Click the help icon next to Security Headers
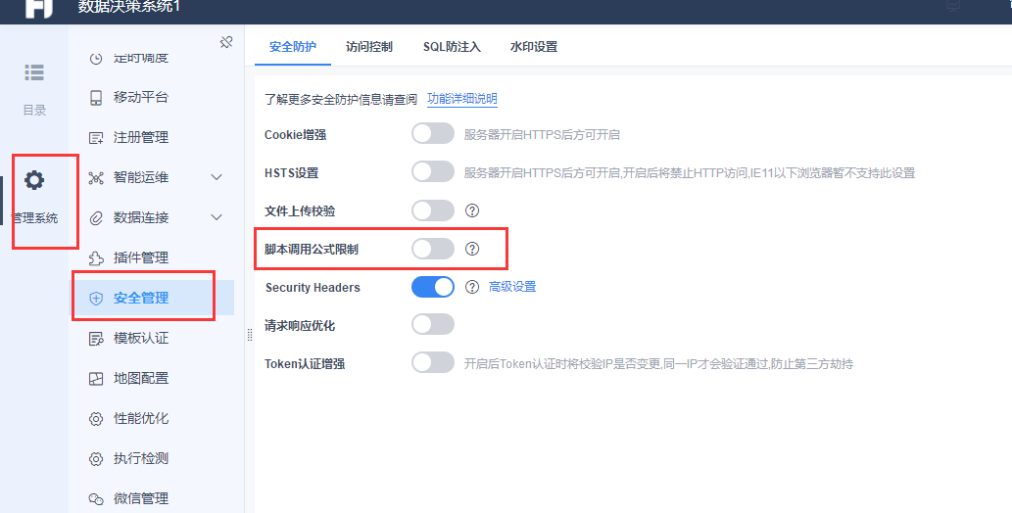1012x513 pixels. pos(472,287)
